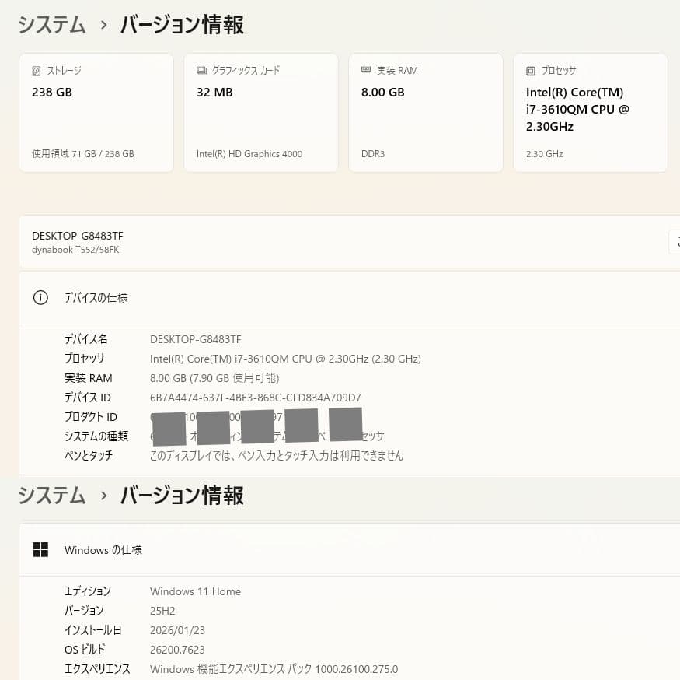Select the デバイス ID value

pyautogui.click(x=255, y=397)
